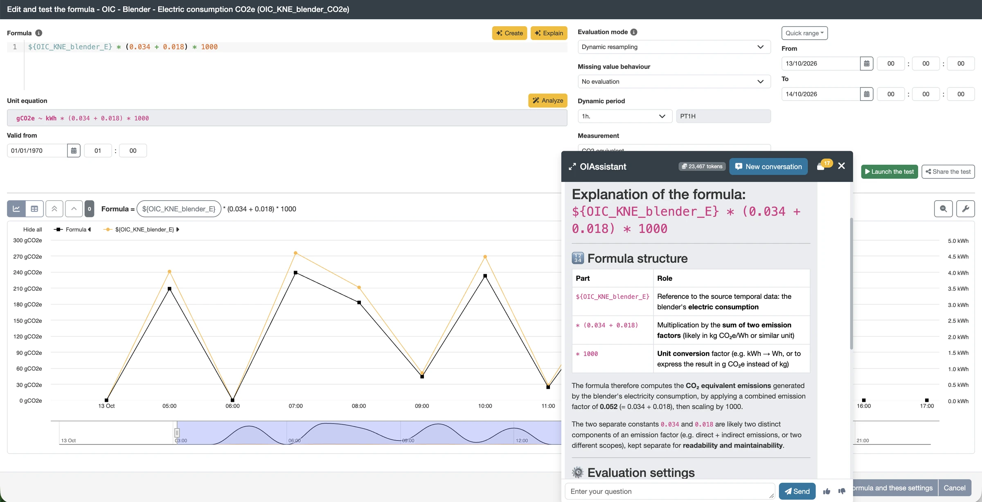
Task: Open the To date calendar picker
Action: [x=867, y=94]
